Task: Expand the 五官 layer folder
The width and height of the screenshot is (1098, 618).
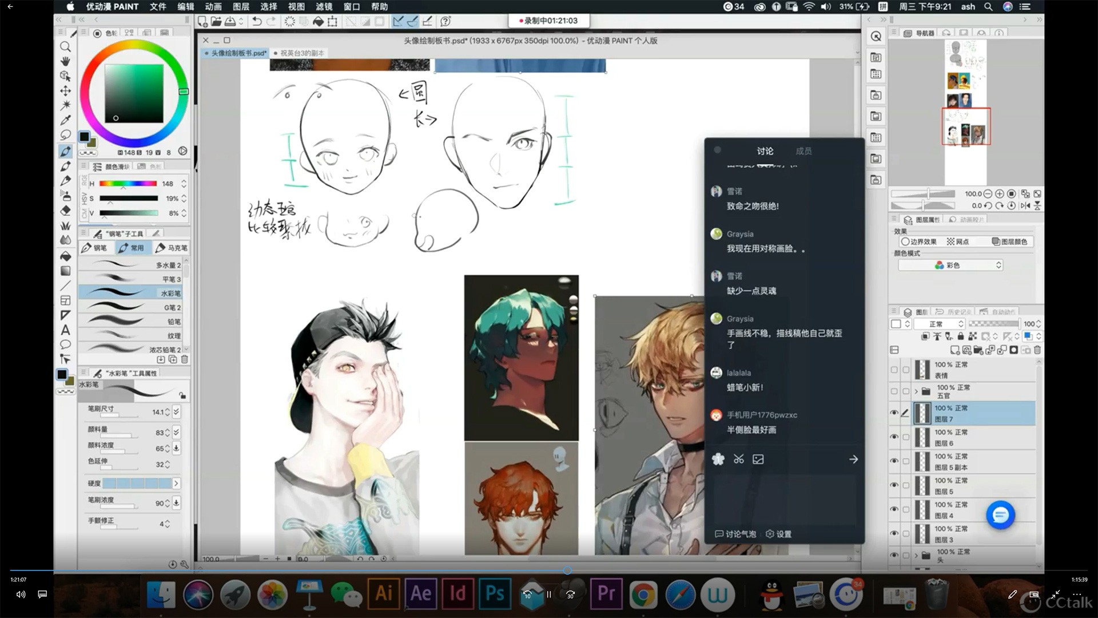Action: click(916, 391)
